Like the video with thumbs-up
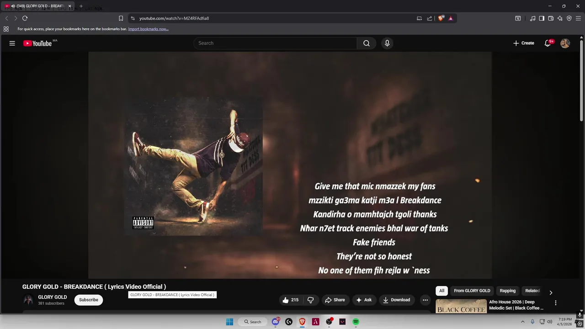This screenshot has width=585, height=329. click(x=290, y=300)
